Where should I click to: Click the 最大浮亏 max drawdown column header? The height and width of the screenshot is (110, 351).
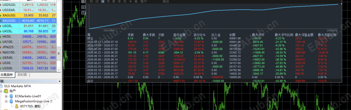258,35
